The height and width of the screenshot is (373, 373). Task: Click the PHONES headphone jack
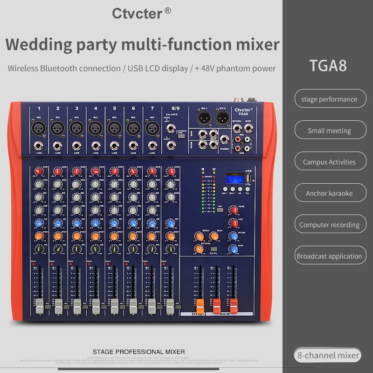[224, 139]
